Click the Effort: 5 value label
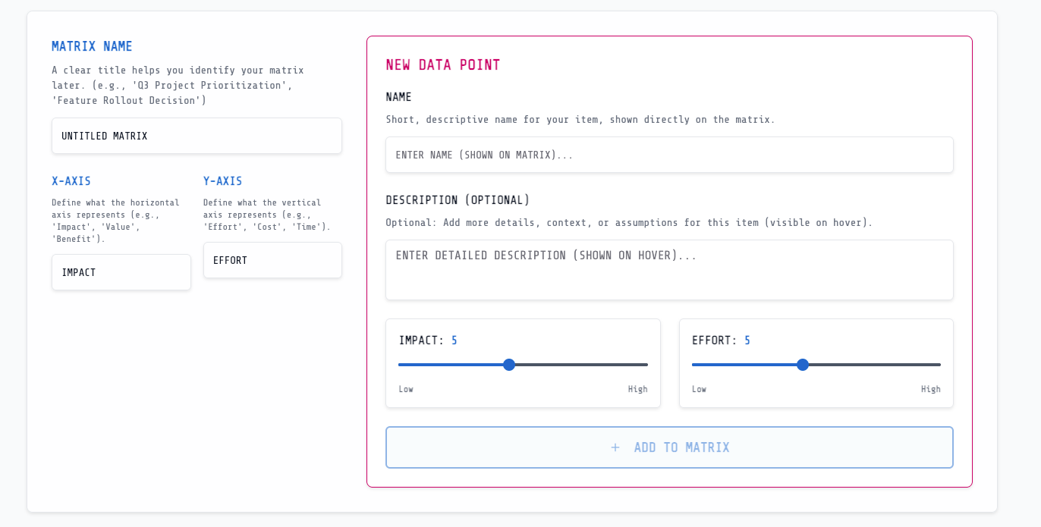Screen dimensions: 1041x527 point(720,340)
